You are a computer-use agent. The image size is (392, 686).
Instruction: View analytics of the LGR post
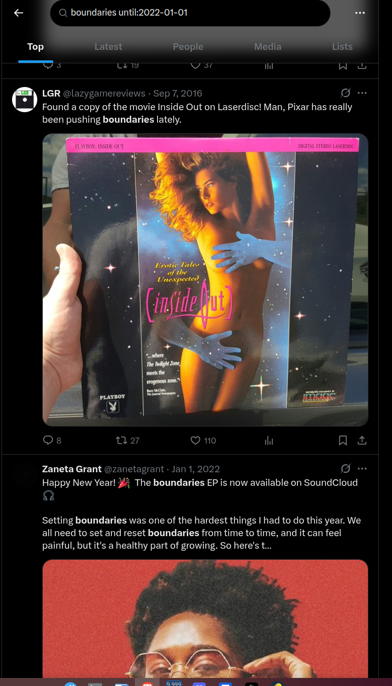tap(269, 441)
